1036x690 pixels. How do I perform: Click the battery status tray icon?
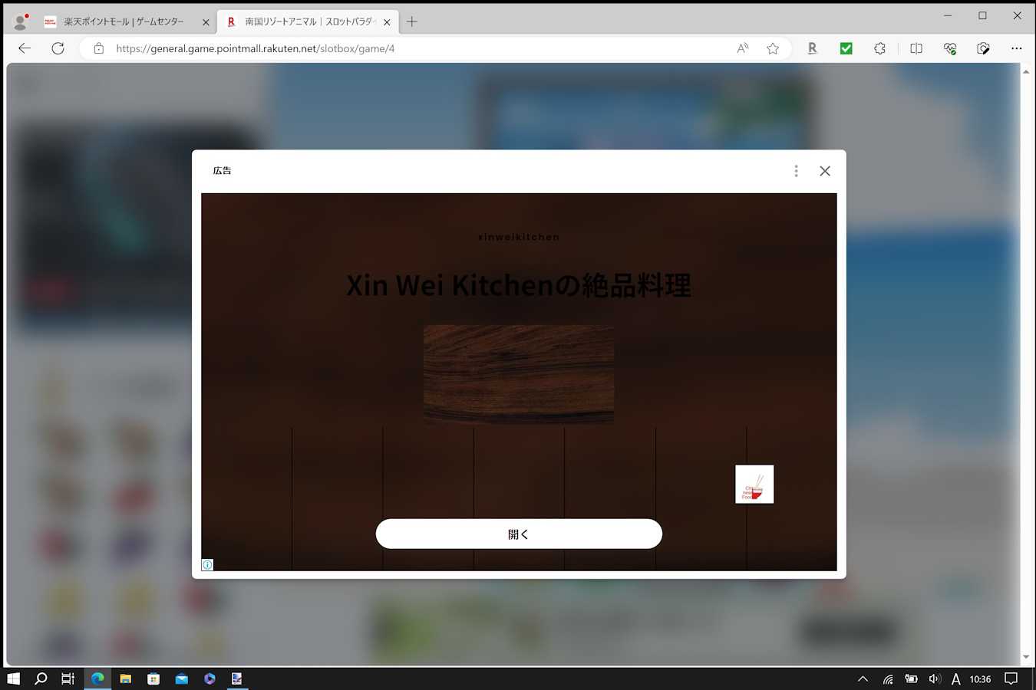tap(911, 678)
